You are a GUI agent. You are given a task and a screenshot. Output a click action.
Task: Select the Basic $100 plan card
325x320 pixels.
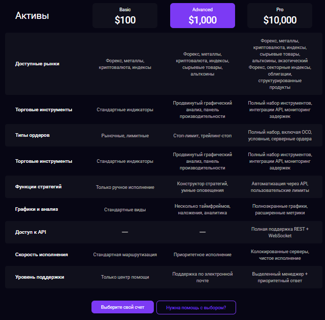(x=125, y=16)
